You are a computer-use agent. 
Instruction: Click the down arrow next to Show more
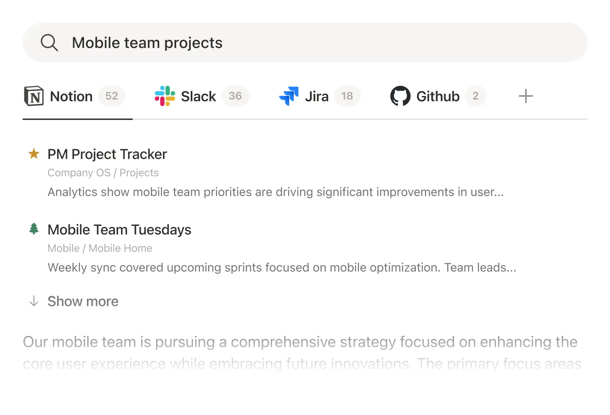point(34,301)
